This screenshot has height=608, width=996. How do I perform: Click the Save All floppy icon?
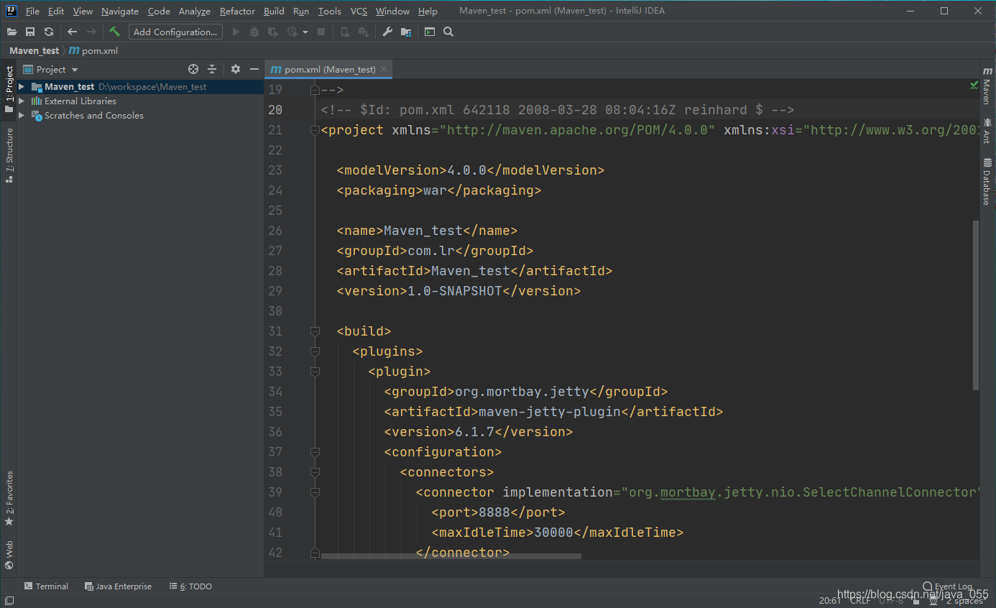point(30,32)
